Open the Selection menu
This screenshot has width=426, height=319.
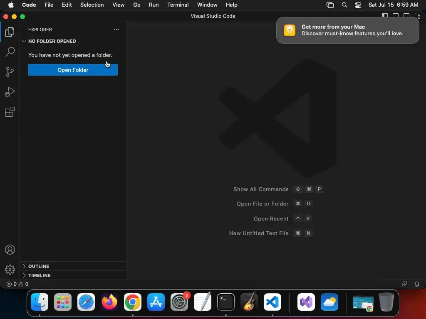coord(92,5)
